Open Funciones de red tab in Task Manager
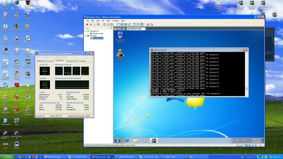The image size is (283, 159). click(72, 61)
